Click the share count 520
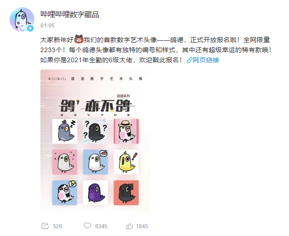The width and height of the screenshot is (289, 236). (x=57, y=226)
